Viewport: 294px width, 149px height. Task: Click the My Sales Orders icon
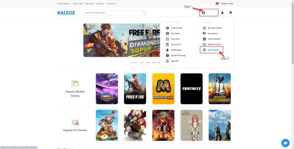(x=204, y=28)
